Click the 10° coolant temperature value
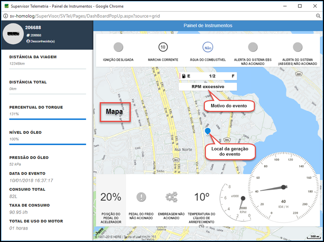 tap(202, 197)
